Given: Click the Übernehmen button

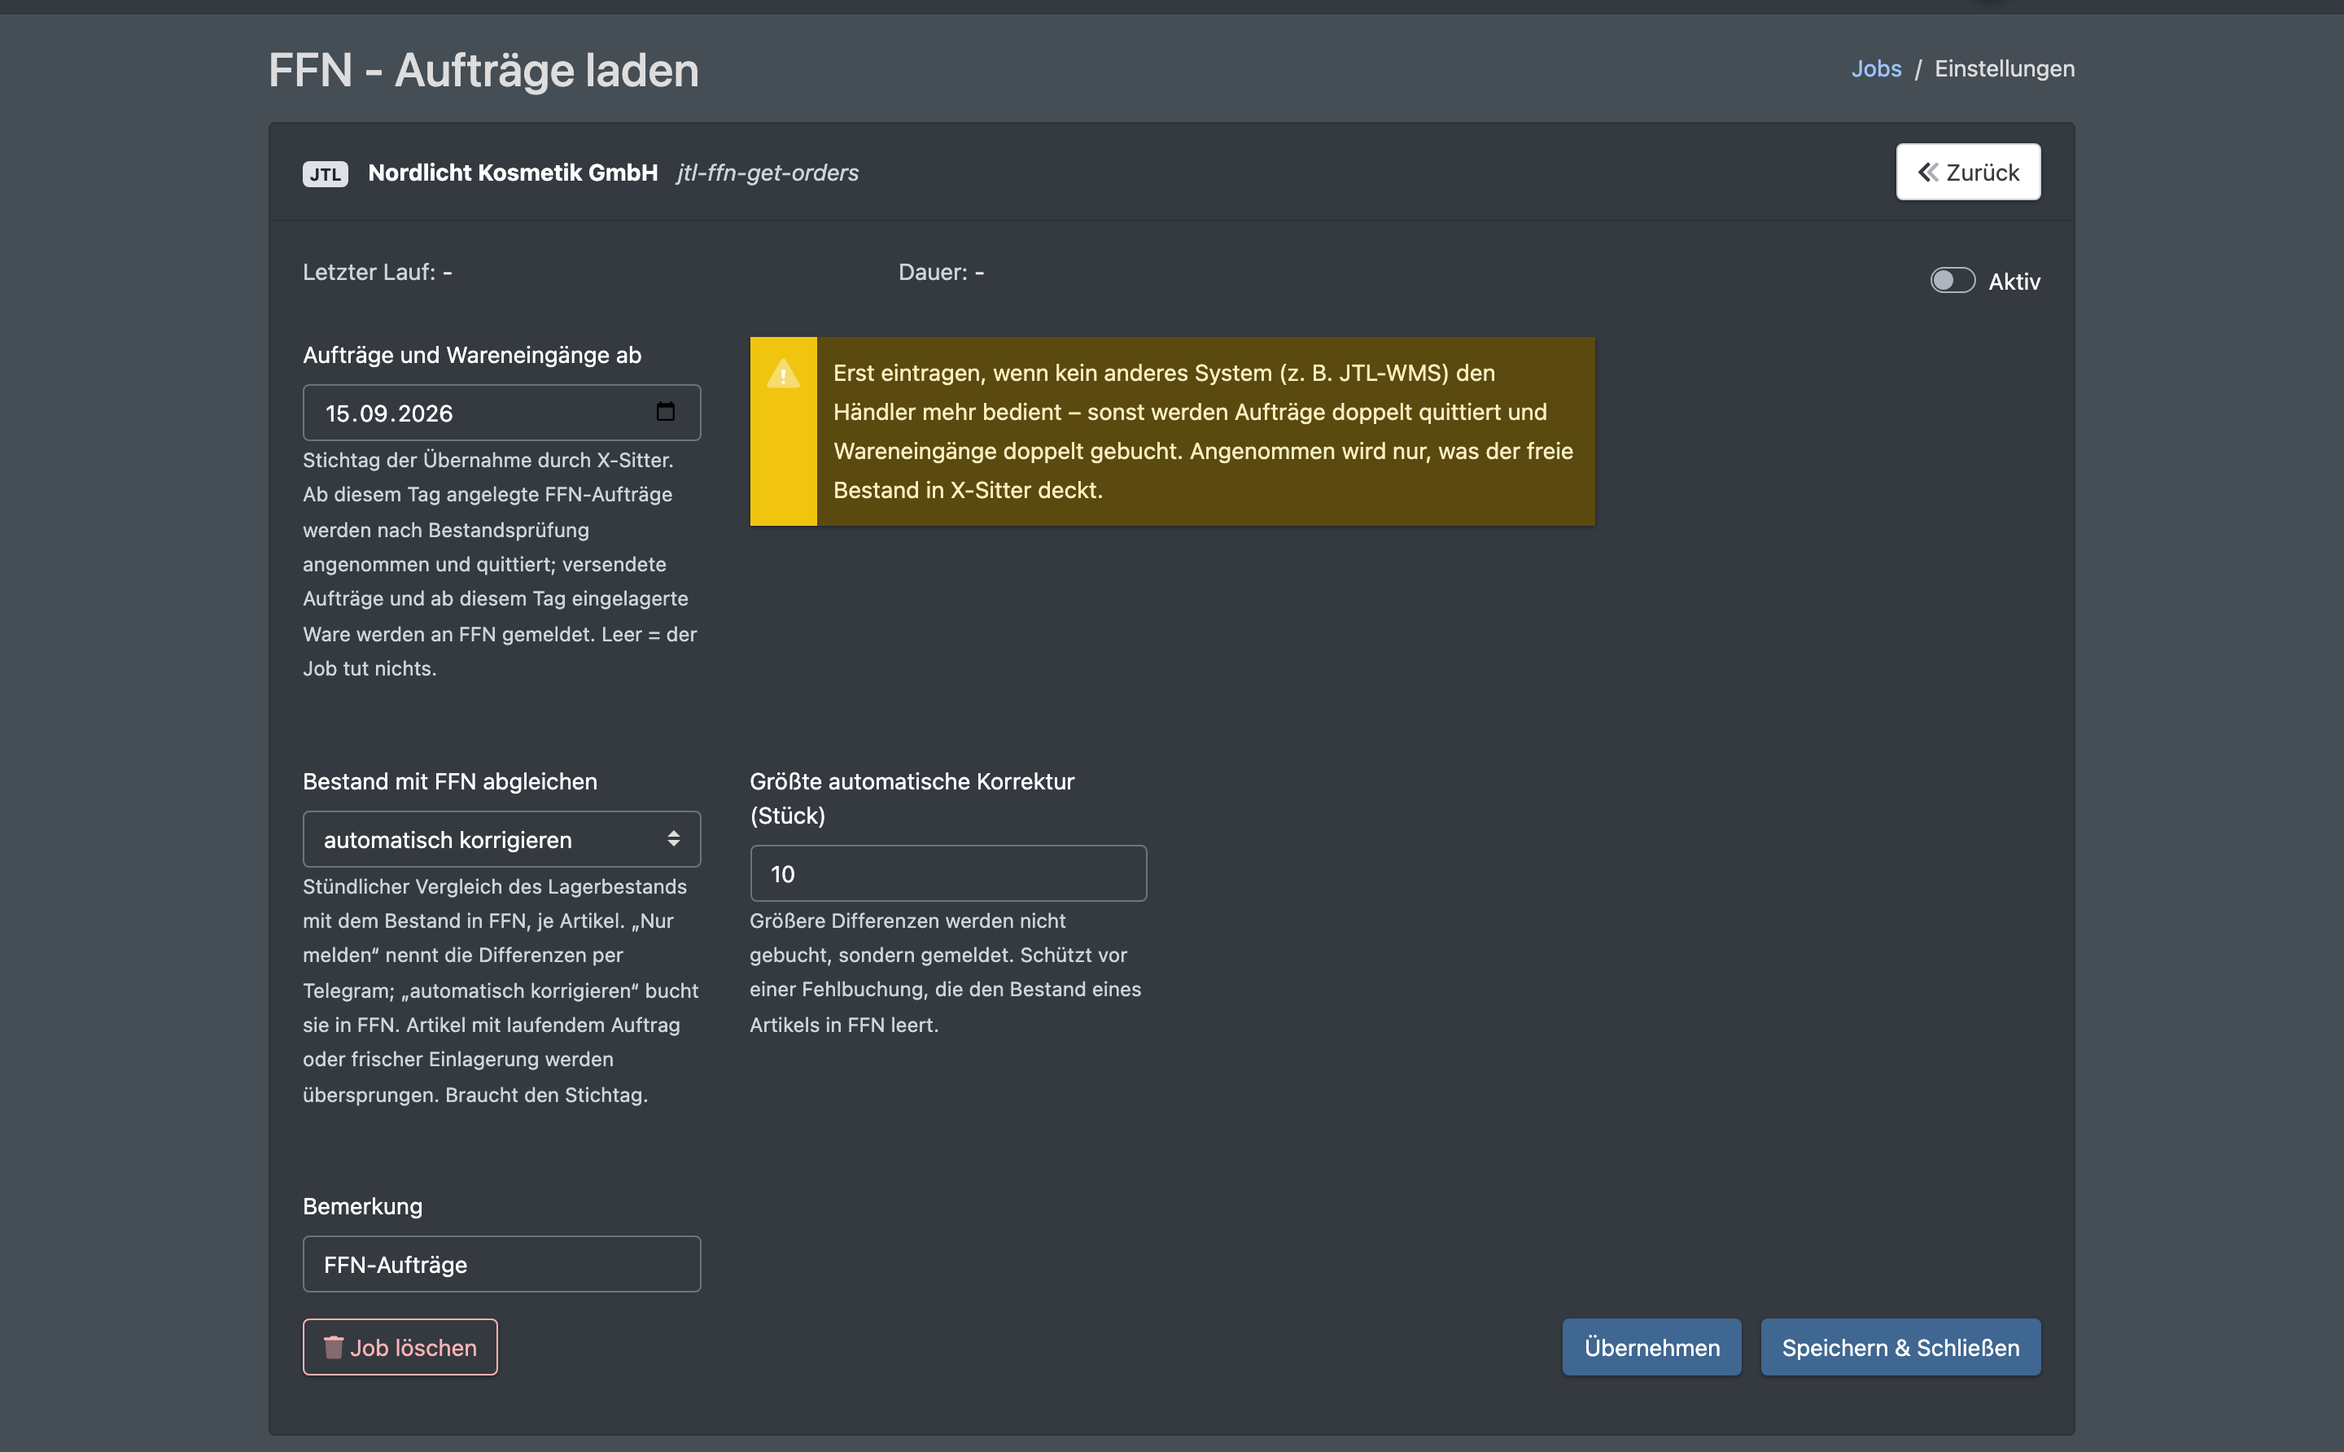Looking at the screenshot, I should click(1651, 1347).
